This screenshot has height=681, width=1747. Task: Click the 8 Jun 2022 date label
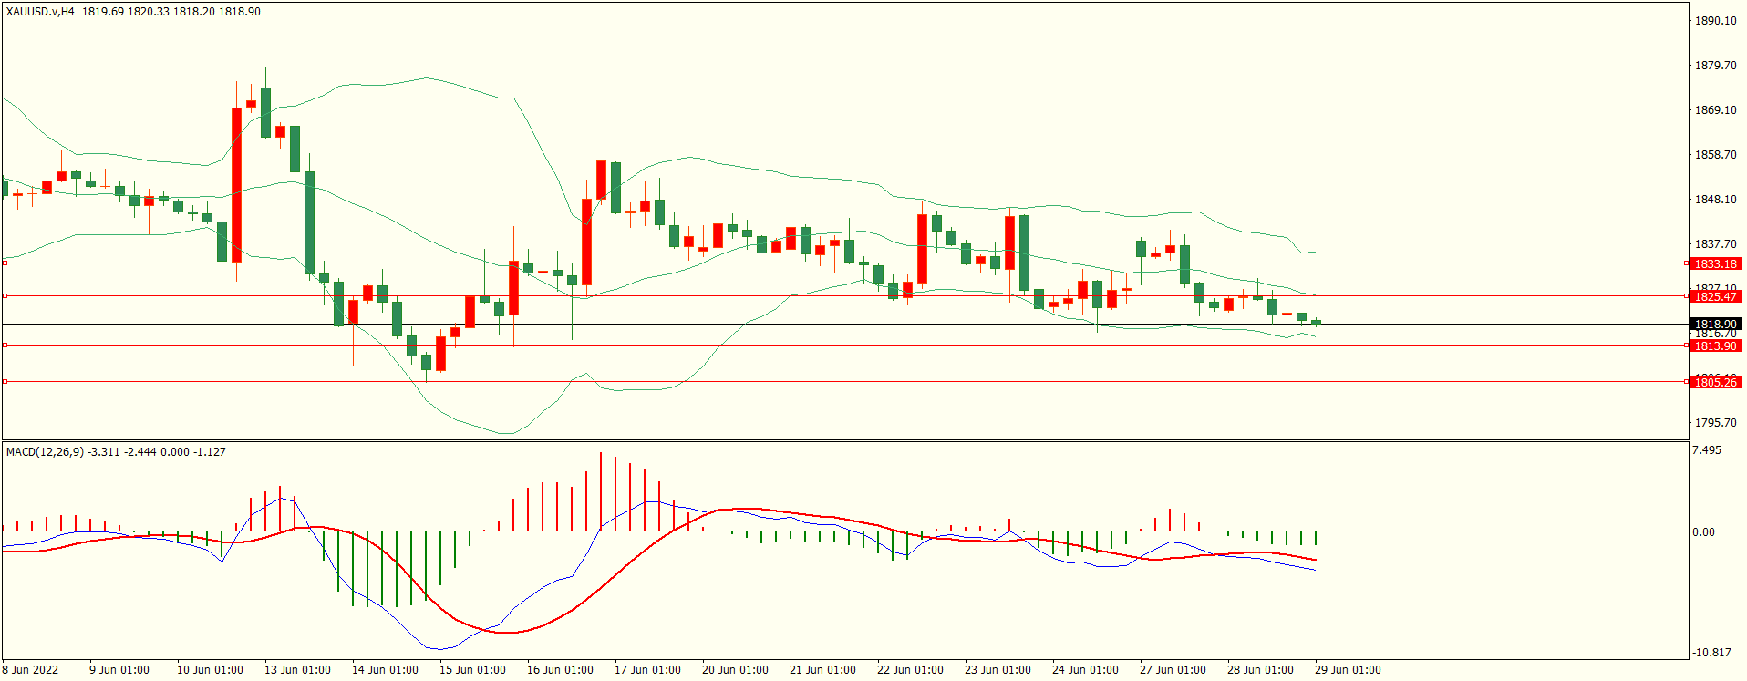pyautogui.click(x=30, y=670)
